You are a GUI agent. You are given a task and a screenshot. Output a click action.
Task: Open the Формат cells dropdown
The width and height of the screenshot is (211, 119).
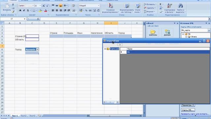pyautogui.click(x=149, y=12)
